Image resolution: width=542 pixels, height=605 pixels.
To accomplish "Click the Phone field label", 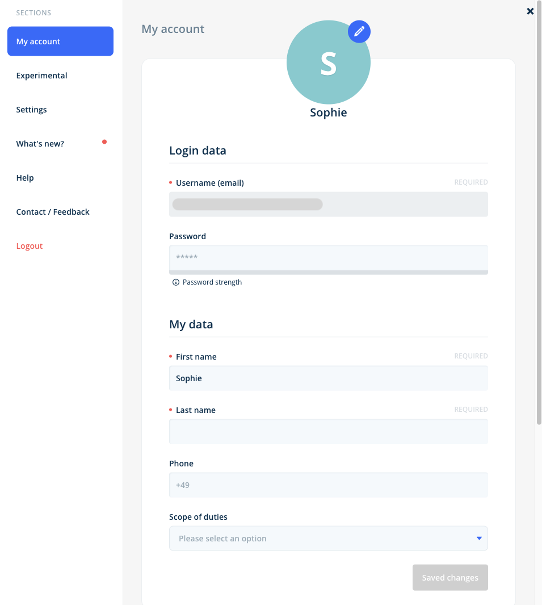I will pos(181,464).
